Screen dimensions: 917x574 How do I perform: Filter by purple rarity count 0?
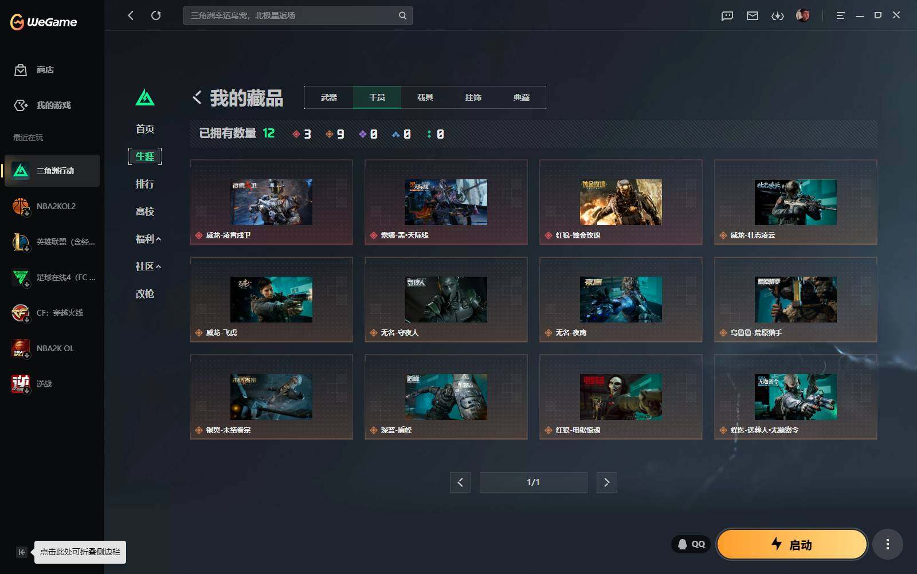(x=368, y=134)
